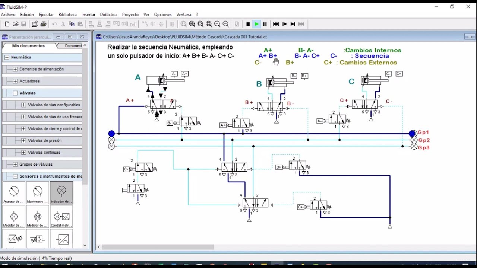This screenshot has width=477, height=268.
Task: Select the Aparato de medición thumbnail
Action: (x=14, y=193)
